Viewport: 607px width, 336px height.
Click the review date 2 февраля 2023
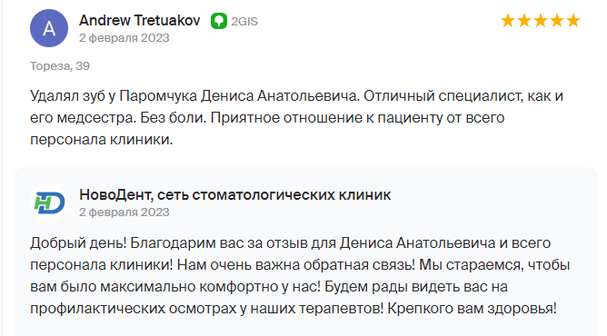click(124, 38)
